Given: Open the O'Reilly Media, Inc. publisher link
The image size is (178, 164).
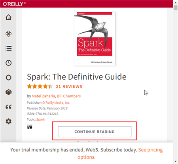Looking at the screenshot, I should (x=56, y=102).
